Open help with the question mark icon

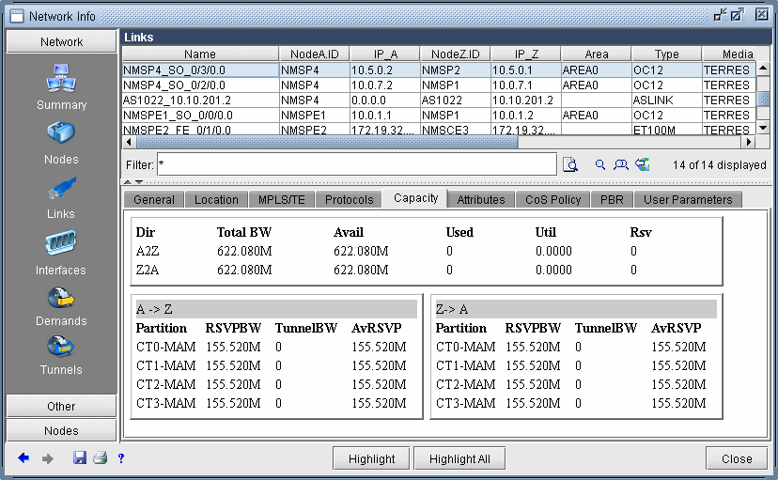(121, 458)
